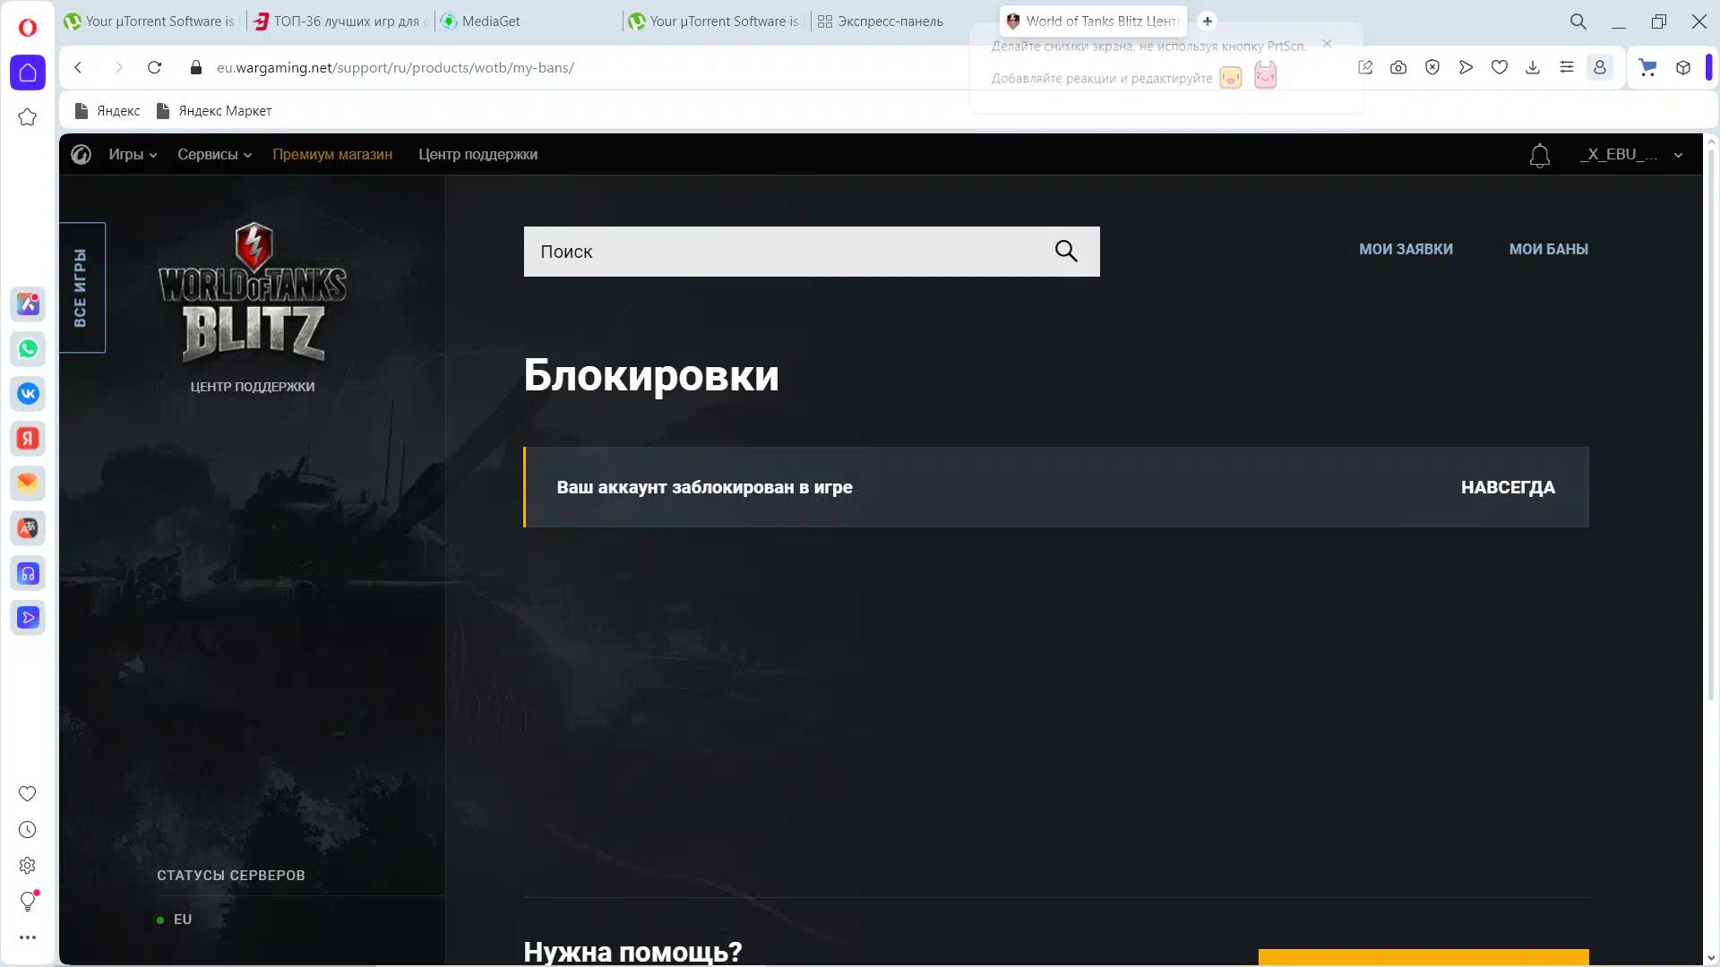
Task: Take a snapshot using the camera toolbar icon
Action: pyautogui.click(x=1398, y=67)
